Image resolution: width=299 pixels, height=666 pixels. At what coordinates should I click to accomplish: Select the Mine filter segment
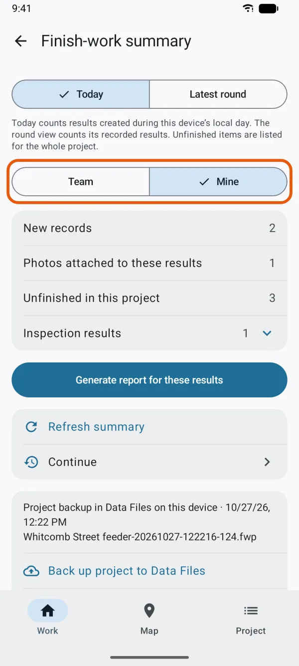[x=218, y=182]
